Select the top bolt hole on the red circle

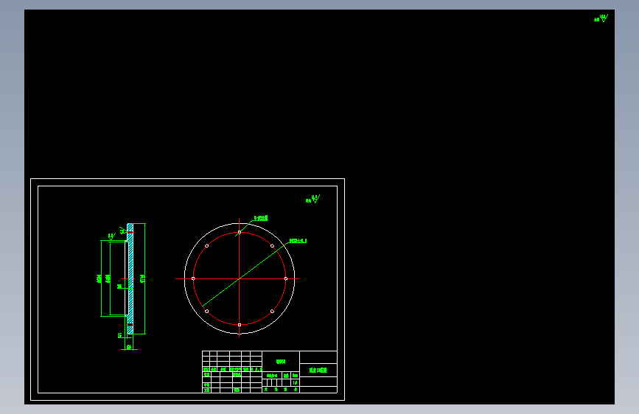[x=240, y=232]
